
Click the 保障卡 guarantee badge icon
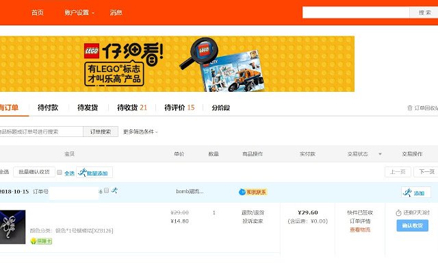click(41, 240)
